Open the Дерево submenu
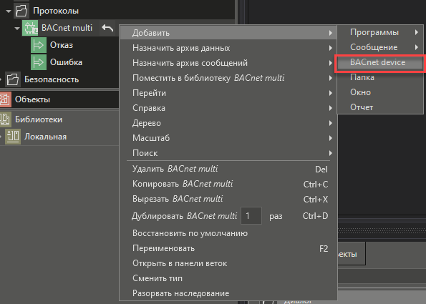 point(228,123)
